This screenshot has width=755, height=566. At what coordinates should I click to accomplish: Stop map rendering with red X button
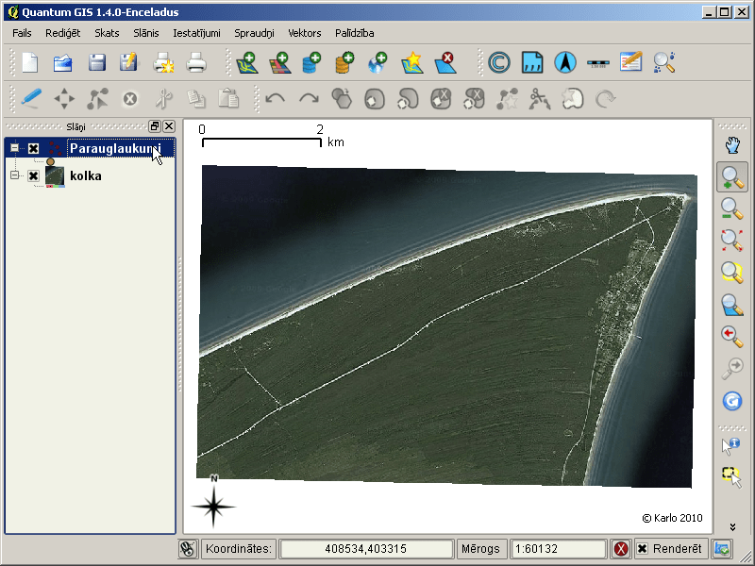(621, 549)
